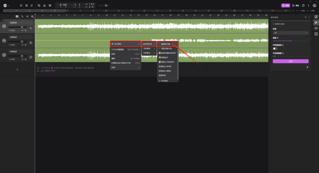Click the Export (导出) button
This screenshot has width=319, height=173.
click(x=296, y=6)
